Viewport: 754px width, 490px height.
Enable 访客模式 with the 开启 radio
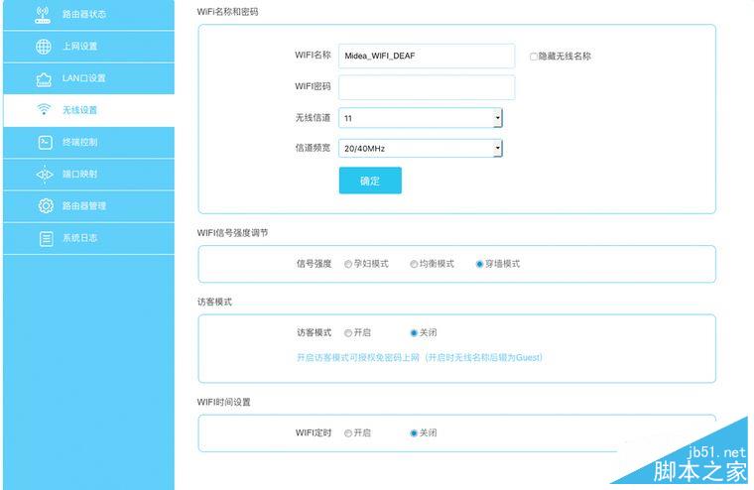click(x=348, y=332)
